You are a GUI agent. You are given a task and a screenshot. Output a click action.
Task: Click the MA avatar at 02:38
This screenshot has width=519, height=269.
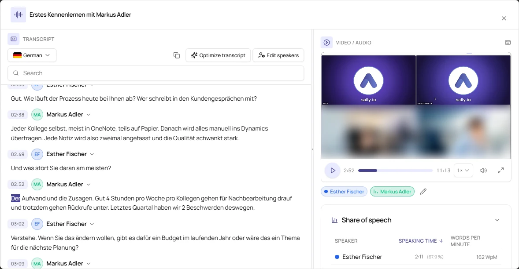click(x=37, y=115)
